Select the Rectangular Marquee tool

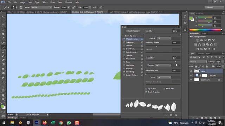point(3,21)
